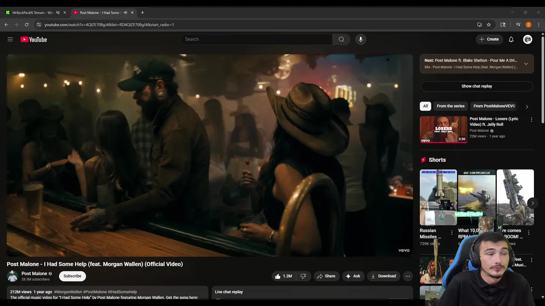The image size is (545, 306).
Task: Open media controls icon in Chrome toolbar
Action: click(x=518, y=25)
